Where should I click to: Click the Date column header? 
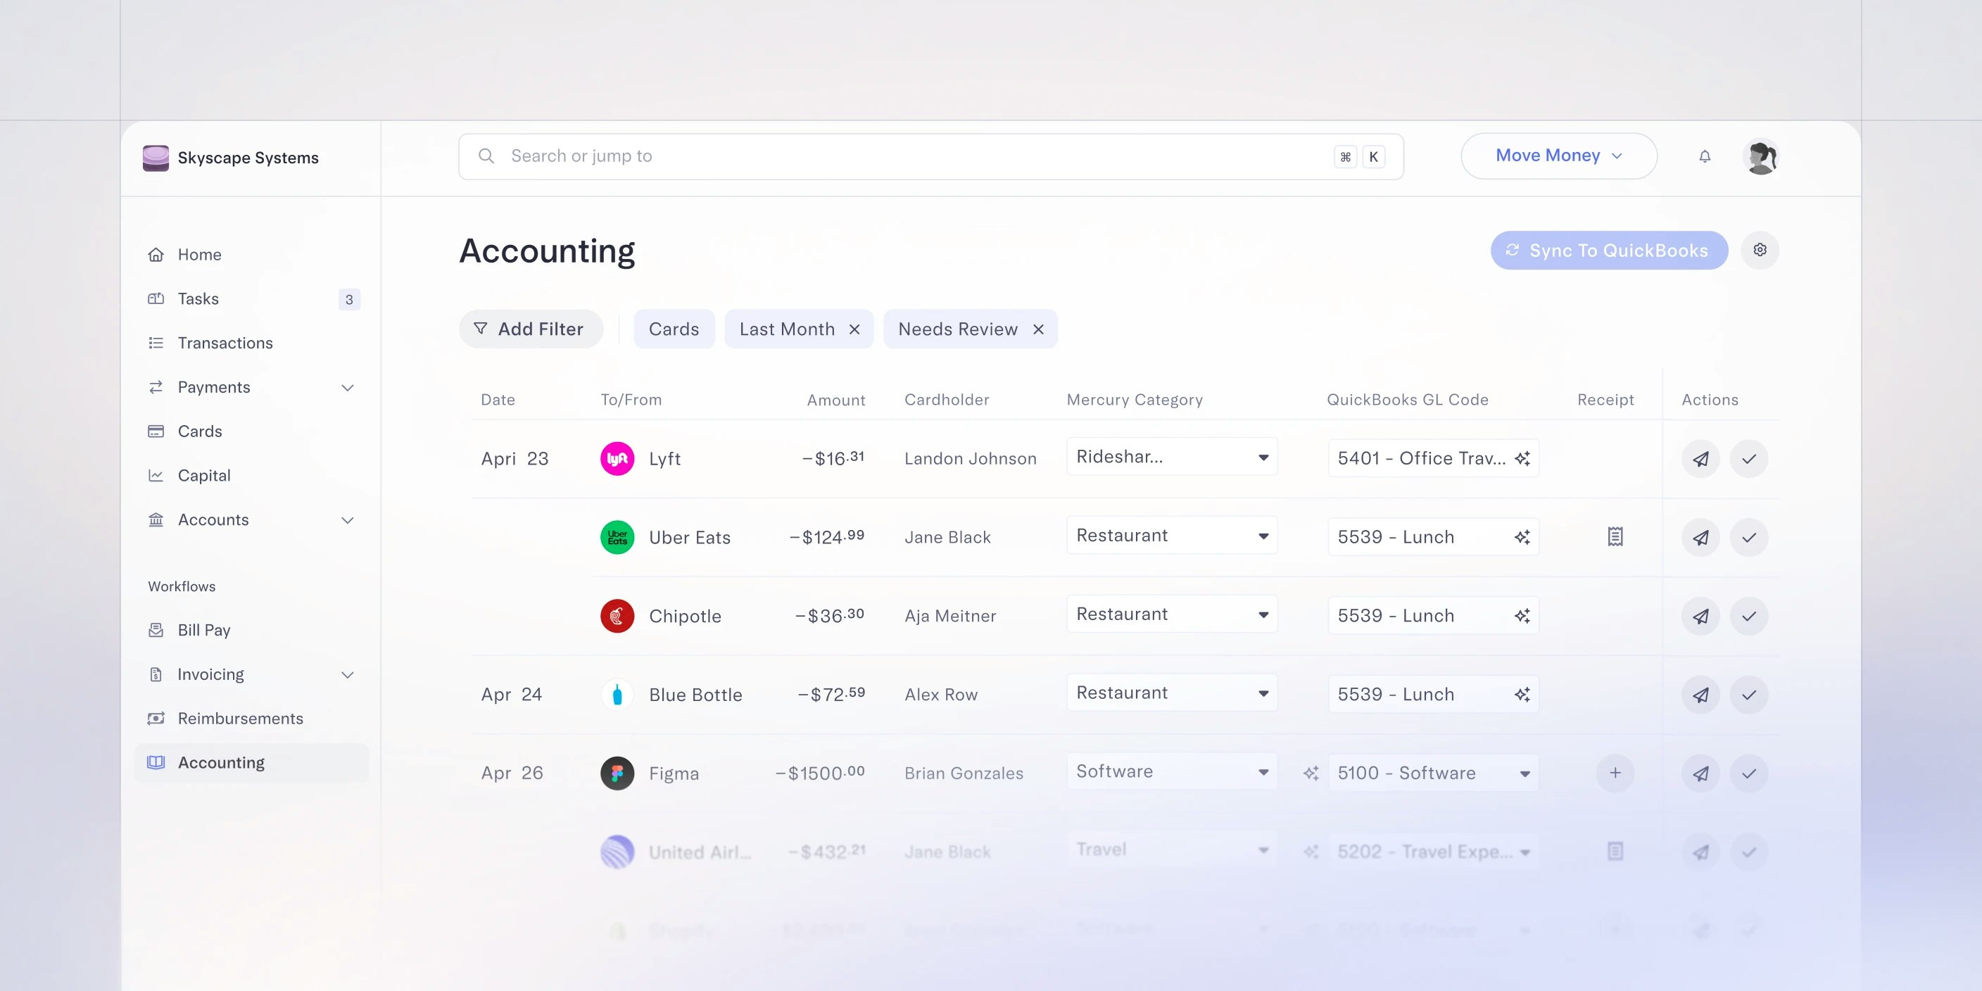pos(498,400)
